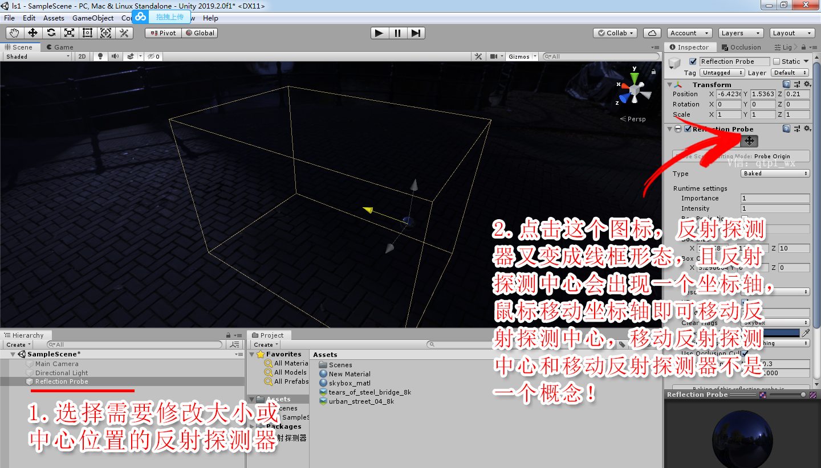
Task: Click the Pause button
Action: tap(397, 33)
